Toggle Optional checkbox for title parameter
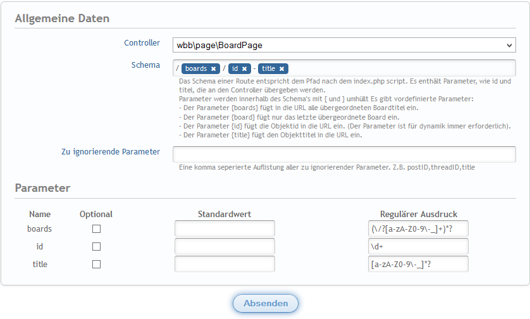The width and height of the screenshot is (530, 319). click(96, 265)
